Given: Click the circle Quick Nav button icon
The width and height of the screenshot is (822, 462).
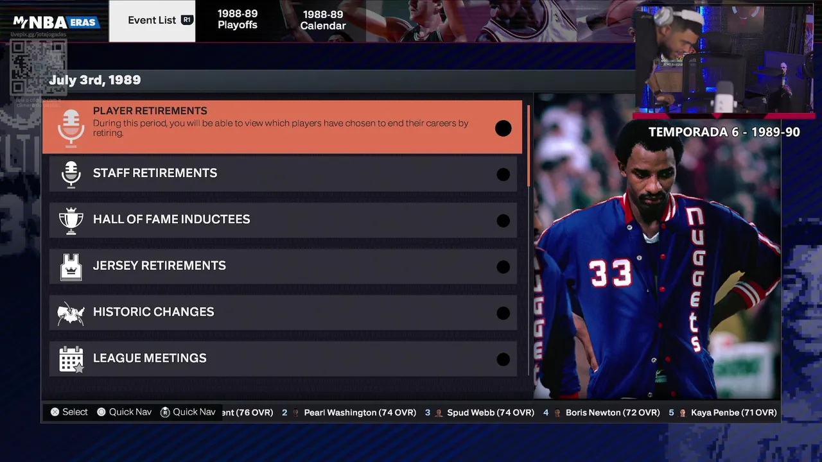Looking at the screenshot, I should pyautogui.click(x=101, y=412).
